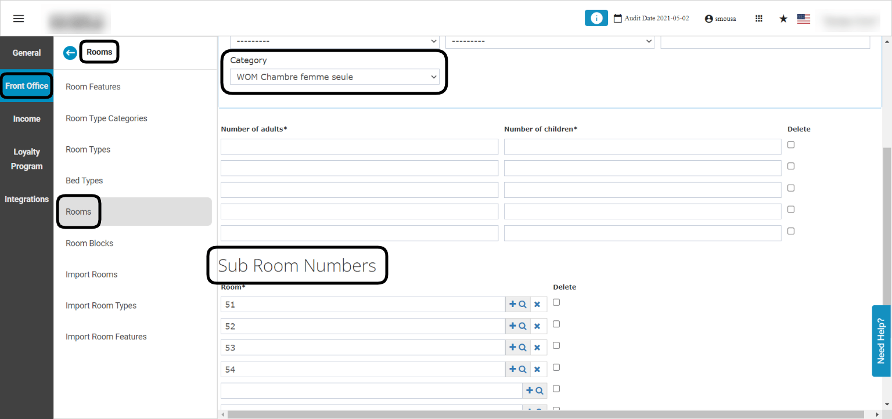Open the Bed Types page

tap(84, 181)
